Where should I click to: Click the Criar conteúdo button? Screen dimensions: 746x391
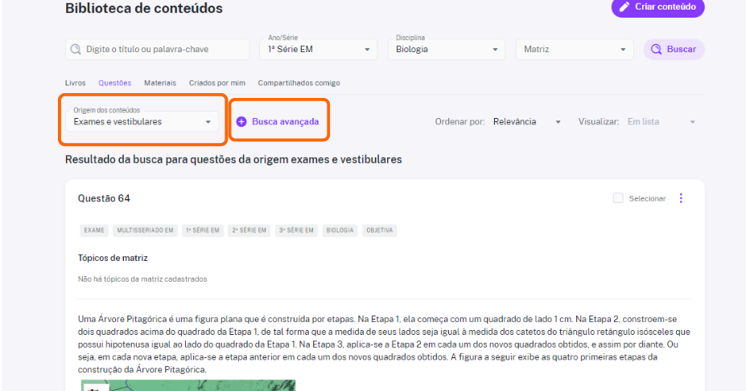click(657, 7)
